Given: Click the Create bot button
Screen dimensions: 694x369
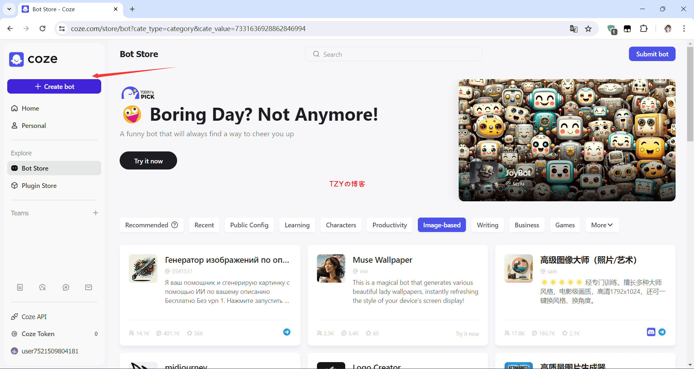Looking at the screenshot, I should click(54, 87).
